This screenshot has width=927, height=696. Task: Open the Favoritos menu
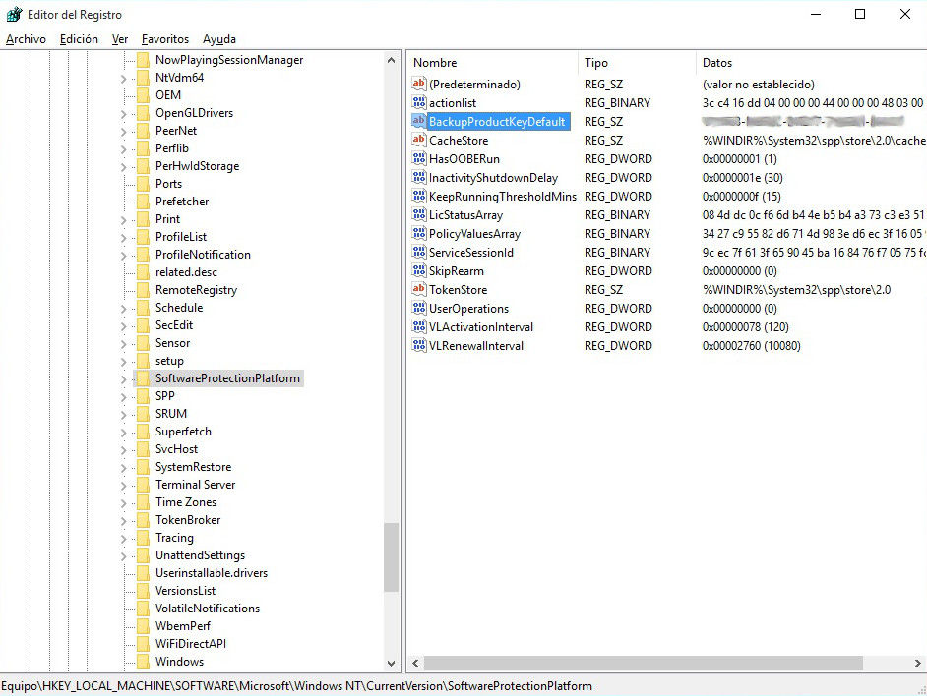click(165, 39)
